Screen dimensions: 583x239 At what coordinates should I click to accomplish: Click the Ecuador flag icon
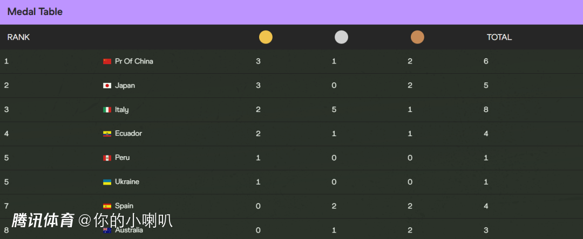tap(107, 133)
